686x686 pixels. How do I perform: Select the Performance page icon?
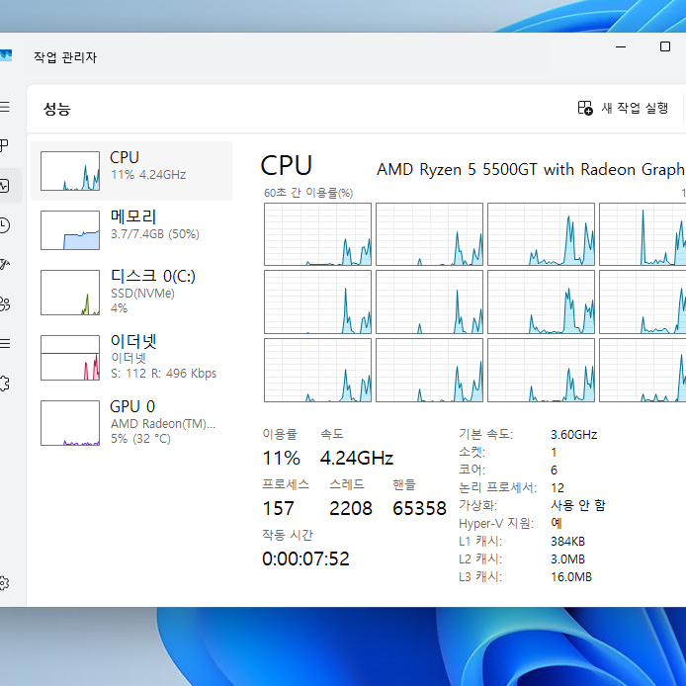pyautogui.click(x=4, y=186)
